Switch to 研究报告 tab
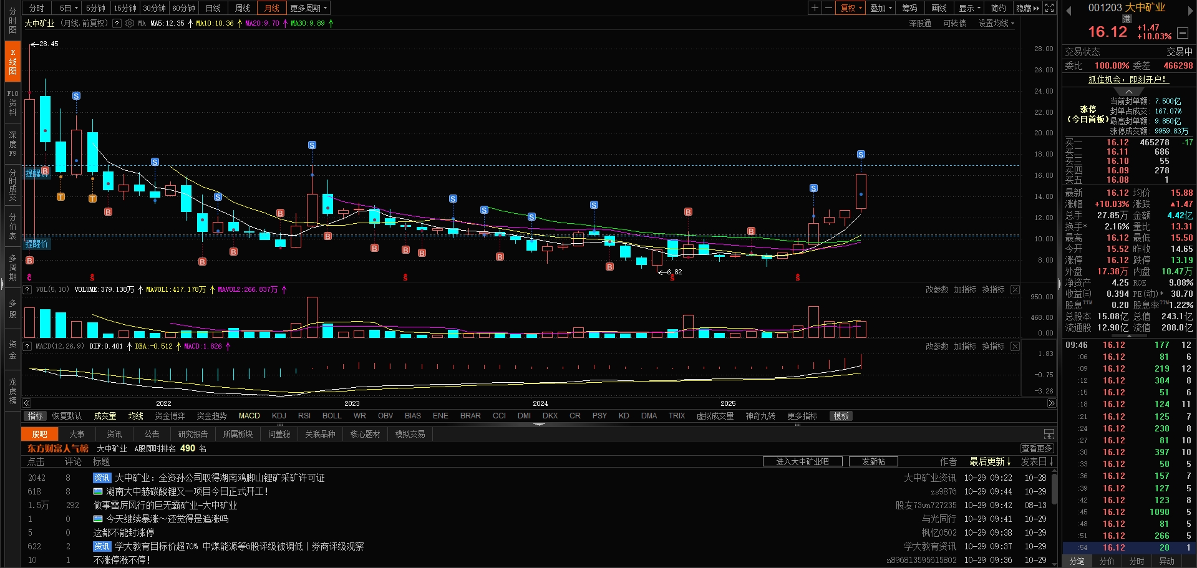The width and height of the screenshot is (1197, 568). (x=193, y=434)
